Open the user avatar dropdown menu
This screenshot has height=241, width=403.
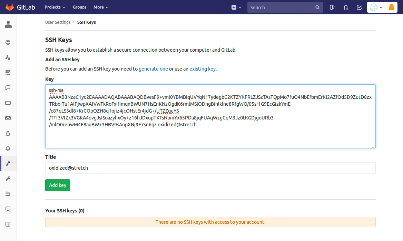tap(376, 7)
